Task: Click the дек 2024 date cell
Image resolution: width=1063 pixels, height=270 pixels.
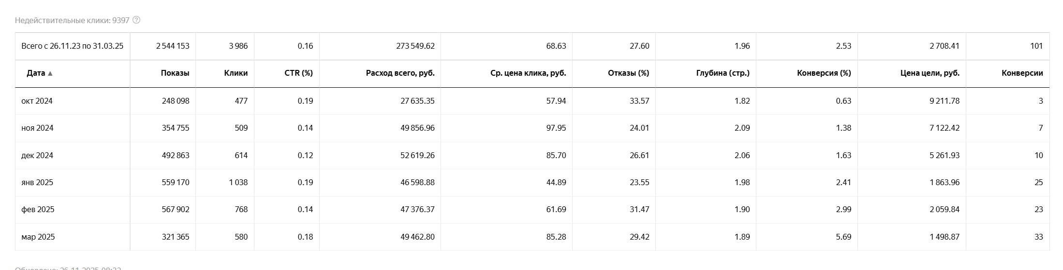Action: coord(38,155)
